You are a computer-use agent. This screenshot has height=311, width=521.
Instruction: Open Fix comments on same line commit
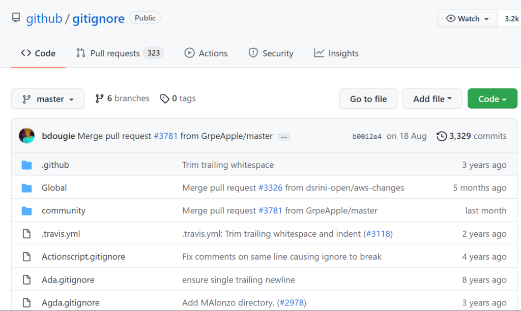(282, 257)
